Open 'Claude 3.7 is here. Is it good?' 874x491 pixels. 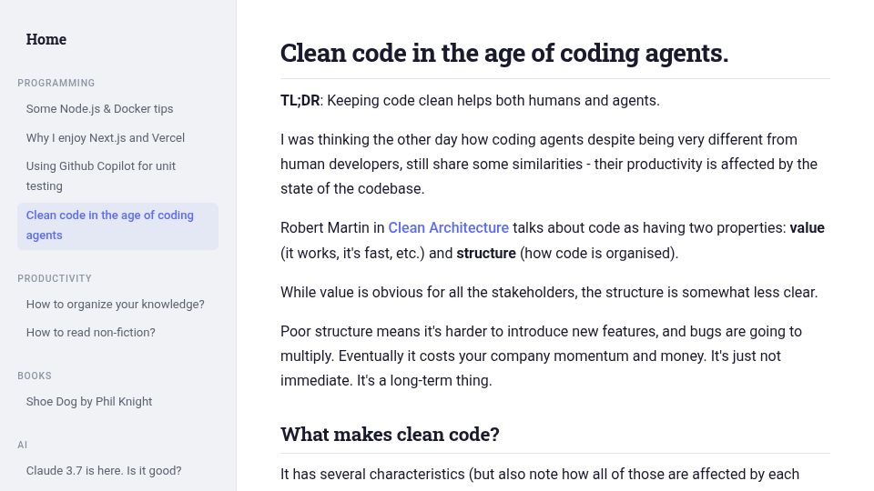104,471
